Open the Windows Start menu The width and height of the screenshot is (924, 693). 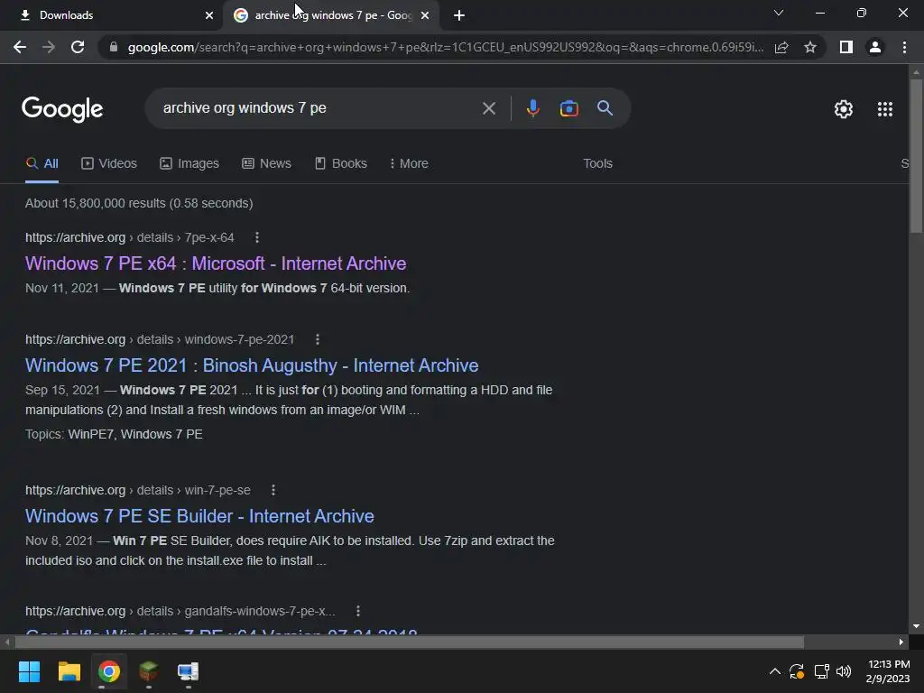pyautogui.click(x=29, y=671)
